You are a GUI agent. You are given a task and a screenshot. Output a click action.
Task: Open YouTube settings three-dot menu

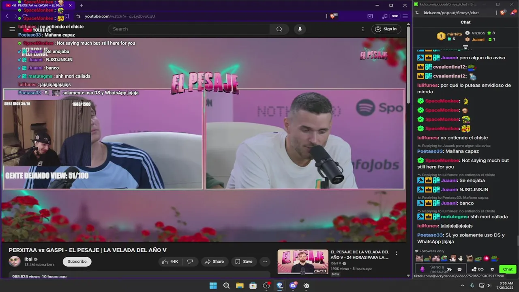point(363,29)
